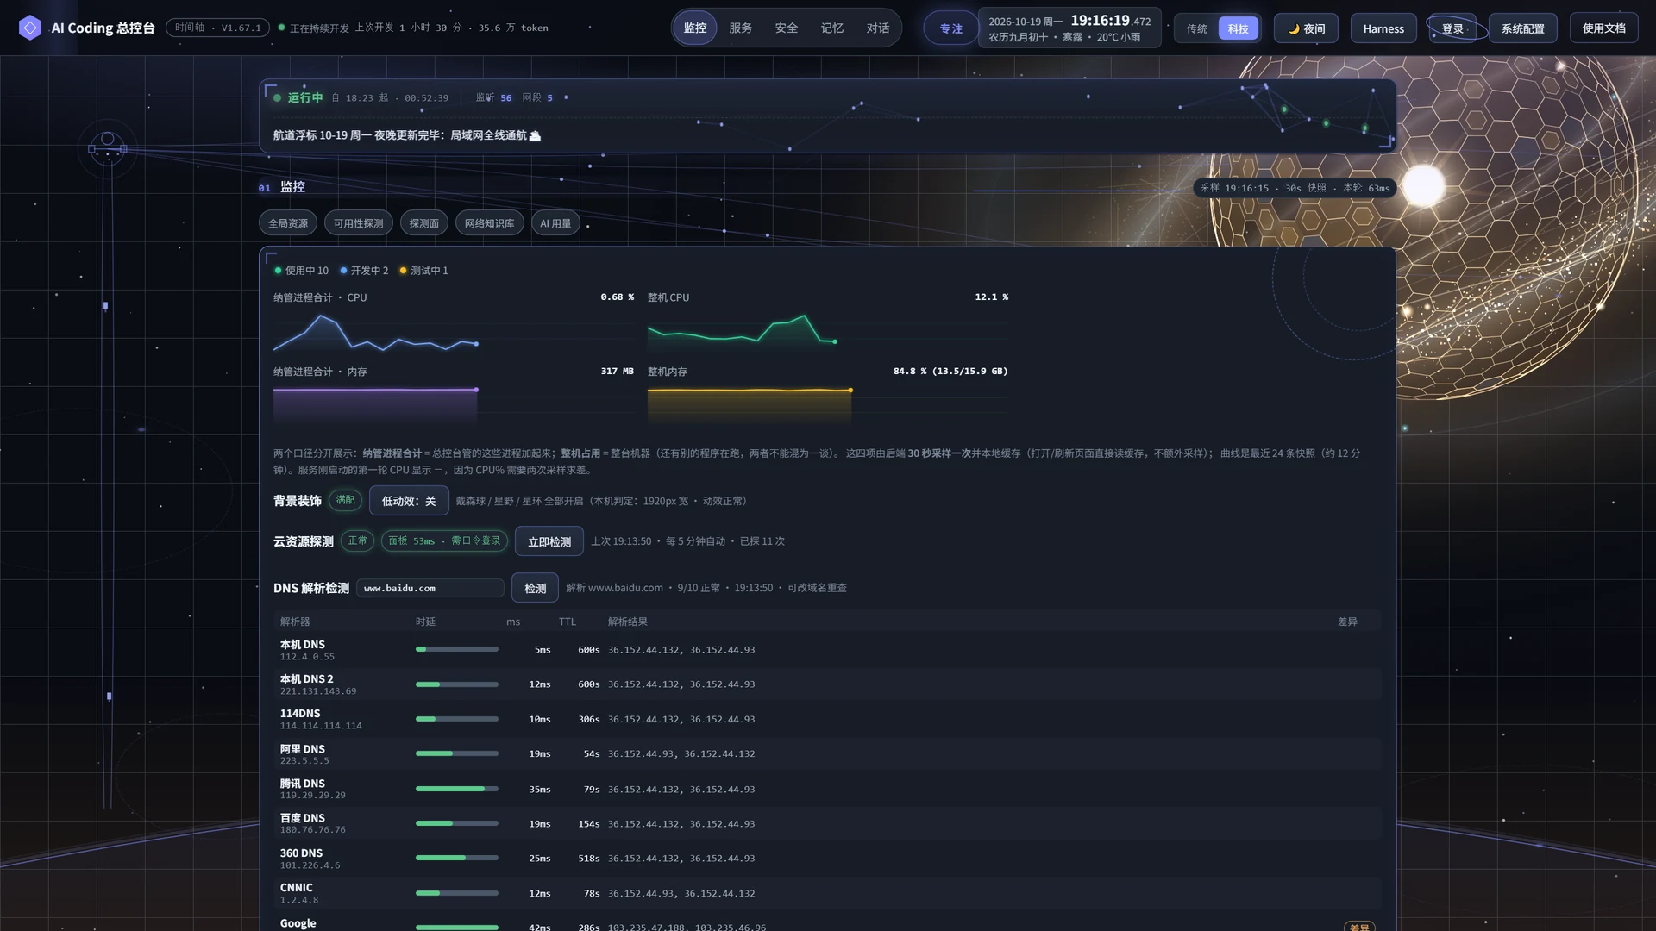Select the 全局资源 sub-tab
Image resolution: width=1656 pixels, height=931 pixels.
pos(288,223)
